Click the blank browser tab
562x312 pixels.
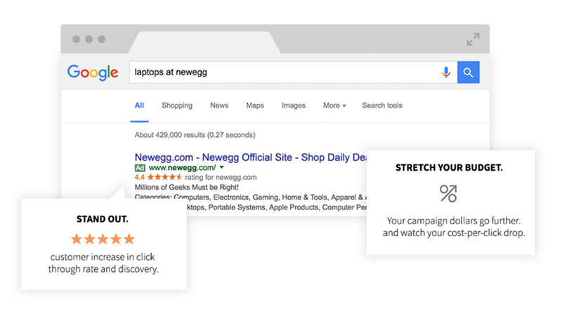tap(204, 42)
